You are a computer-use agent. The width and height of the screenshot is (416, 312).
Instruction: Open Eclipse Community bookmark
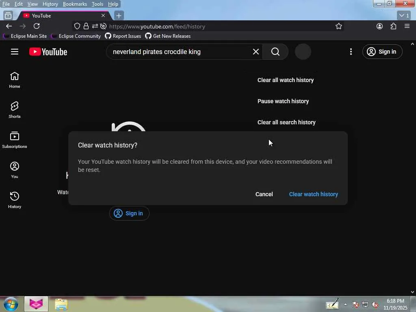coord(76,36)
